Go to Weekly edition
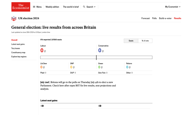Viewport: 192px width, 115px height. point(52,7)
